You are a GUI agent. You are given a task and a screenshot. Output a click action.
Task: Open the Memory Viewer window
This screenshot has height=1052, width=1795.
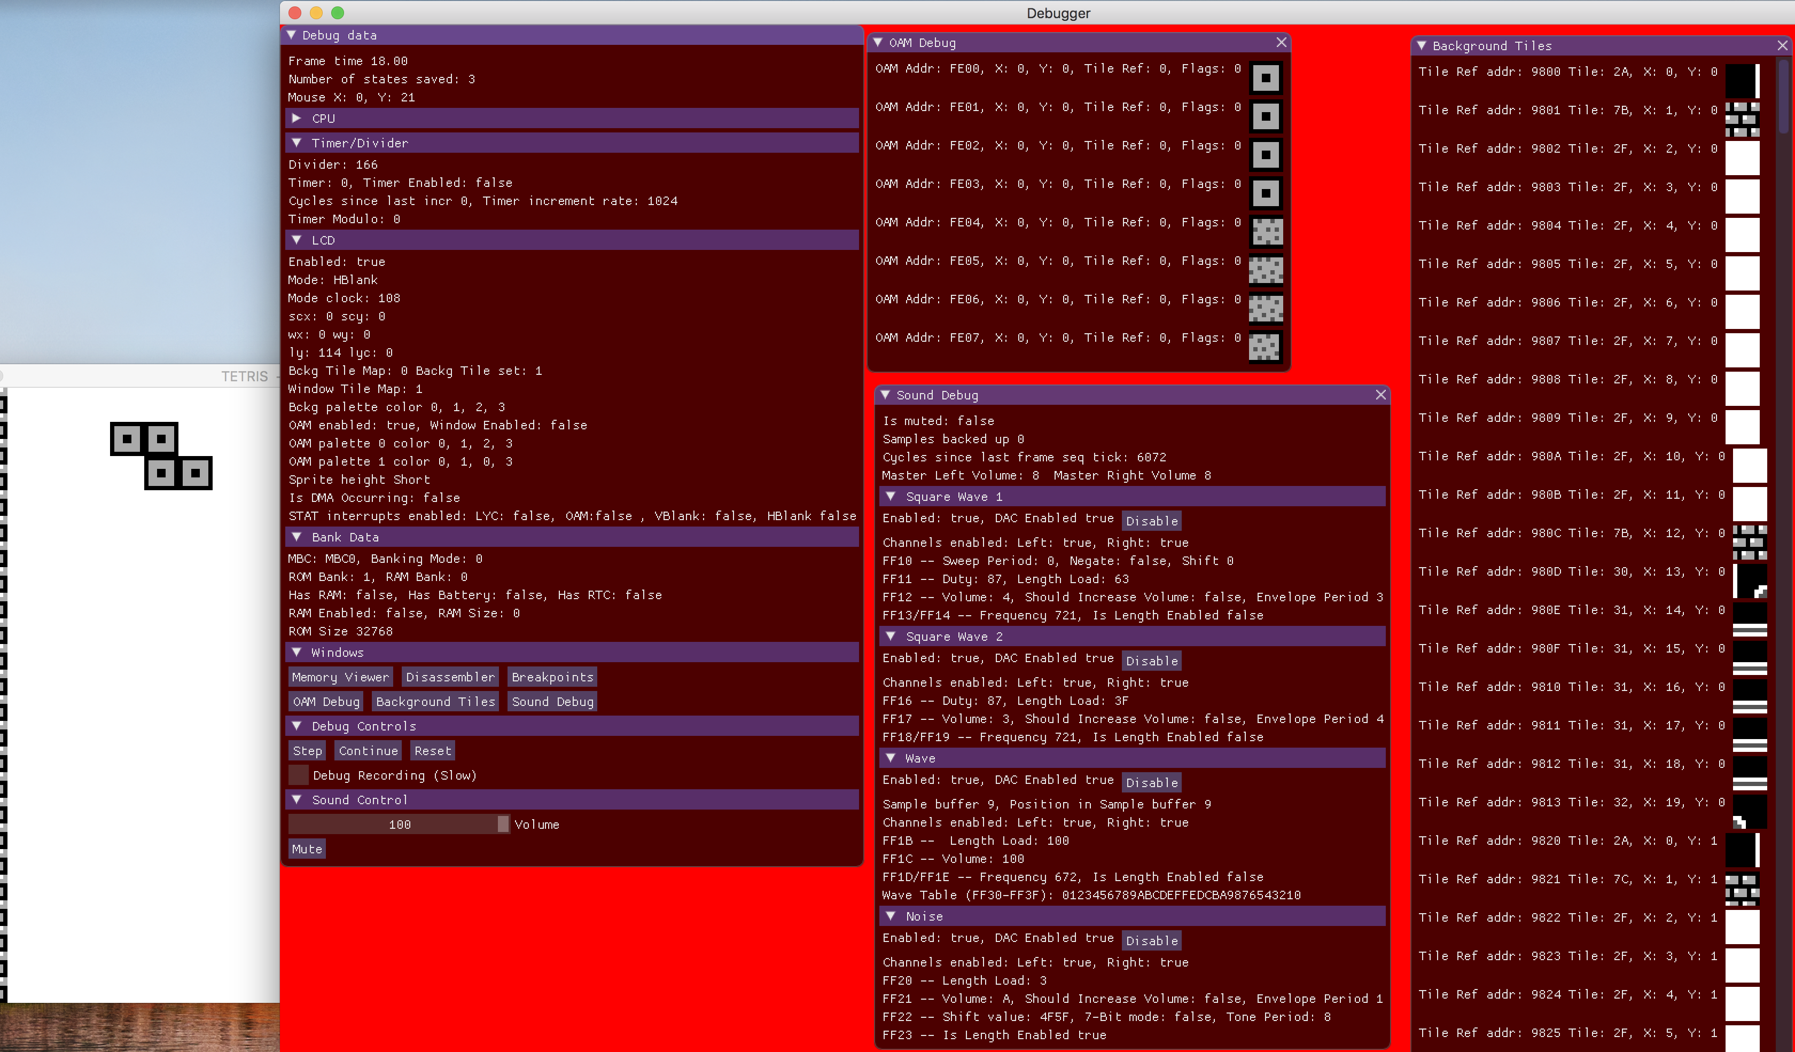(340, 677)
